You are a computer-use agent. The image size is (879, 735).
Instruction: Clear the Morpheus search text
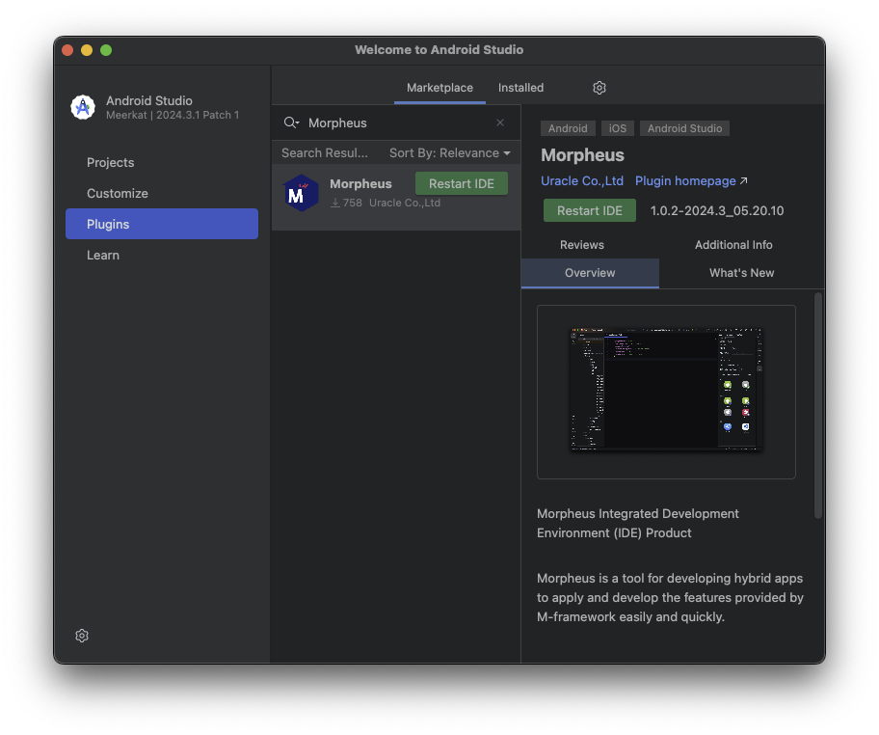pyautogui.click(x=500, y=122)
